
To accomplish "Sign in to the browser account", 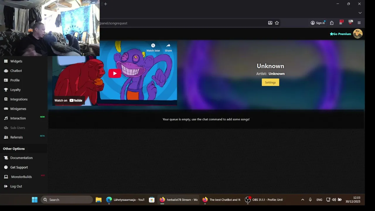I will (x=318, y=23).
